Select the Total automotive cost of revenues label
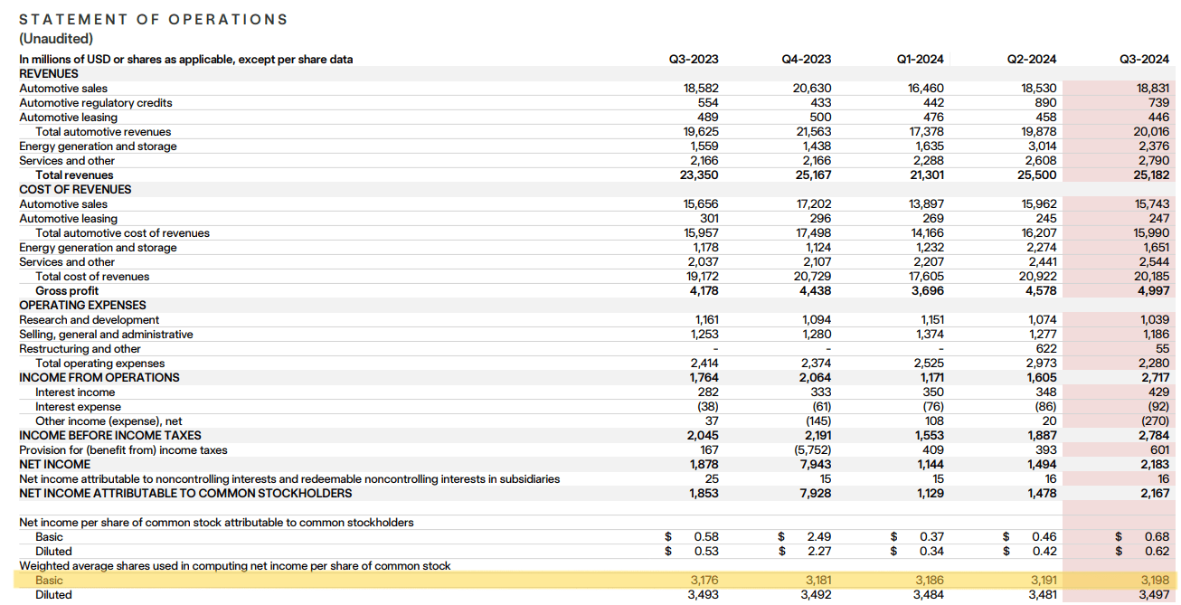 [x=122, y=233]
